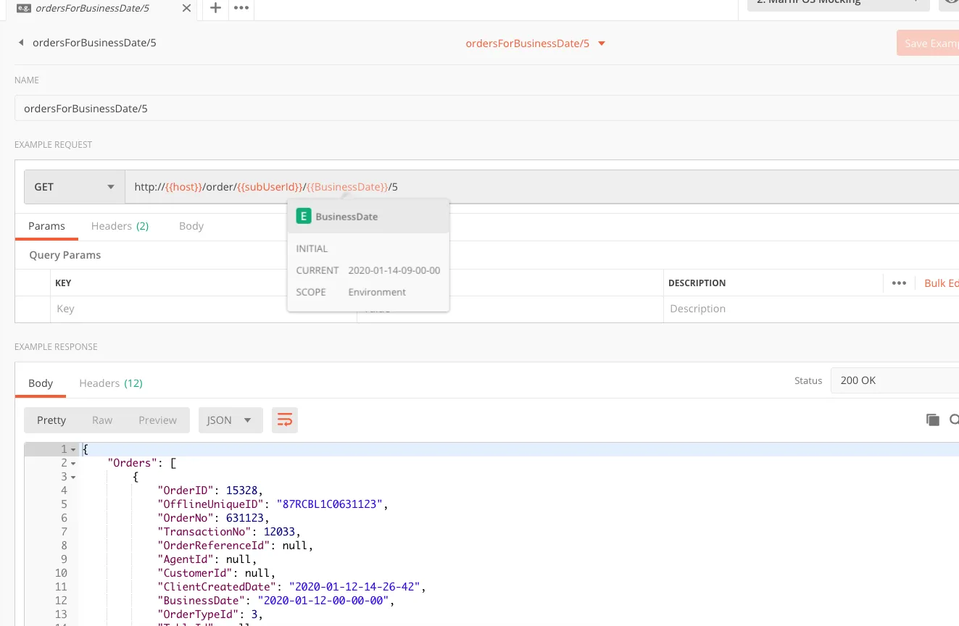Open the request Body tab
The image size is (959, 626).
[x=191, y=226]
